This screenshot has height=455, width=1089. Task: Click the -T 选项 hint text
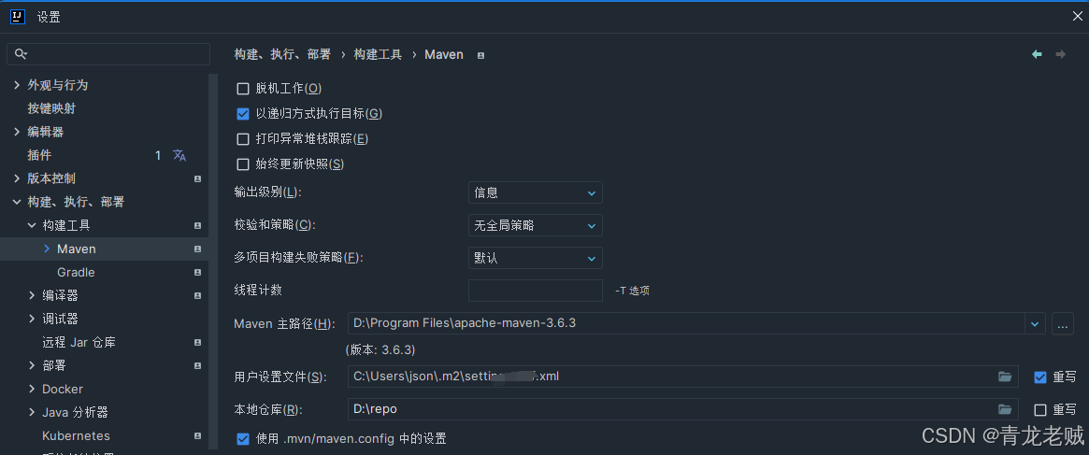(x=632, y=291)
